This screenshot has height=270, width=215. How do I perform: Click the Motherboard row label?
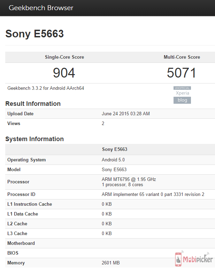[21, 243]
